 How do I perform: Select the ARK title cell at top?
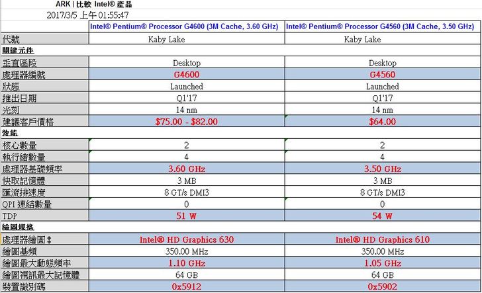pyautogui.click(x=93, y=5)
